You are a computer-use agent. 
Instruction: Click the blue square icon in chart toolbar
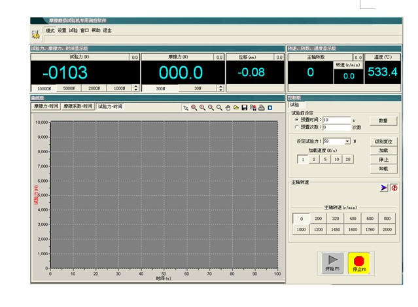(x=270, y=108)
